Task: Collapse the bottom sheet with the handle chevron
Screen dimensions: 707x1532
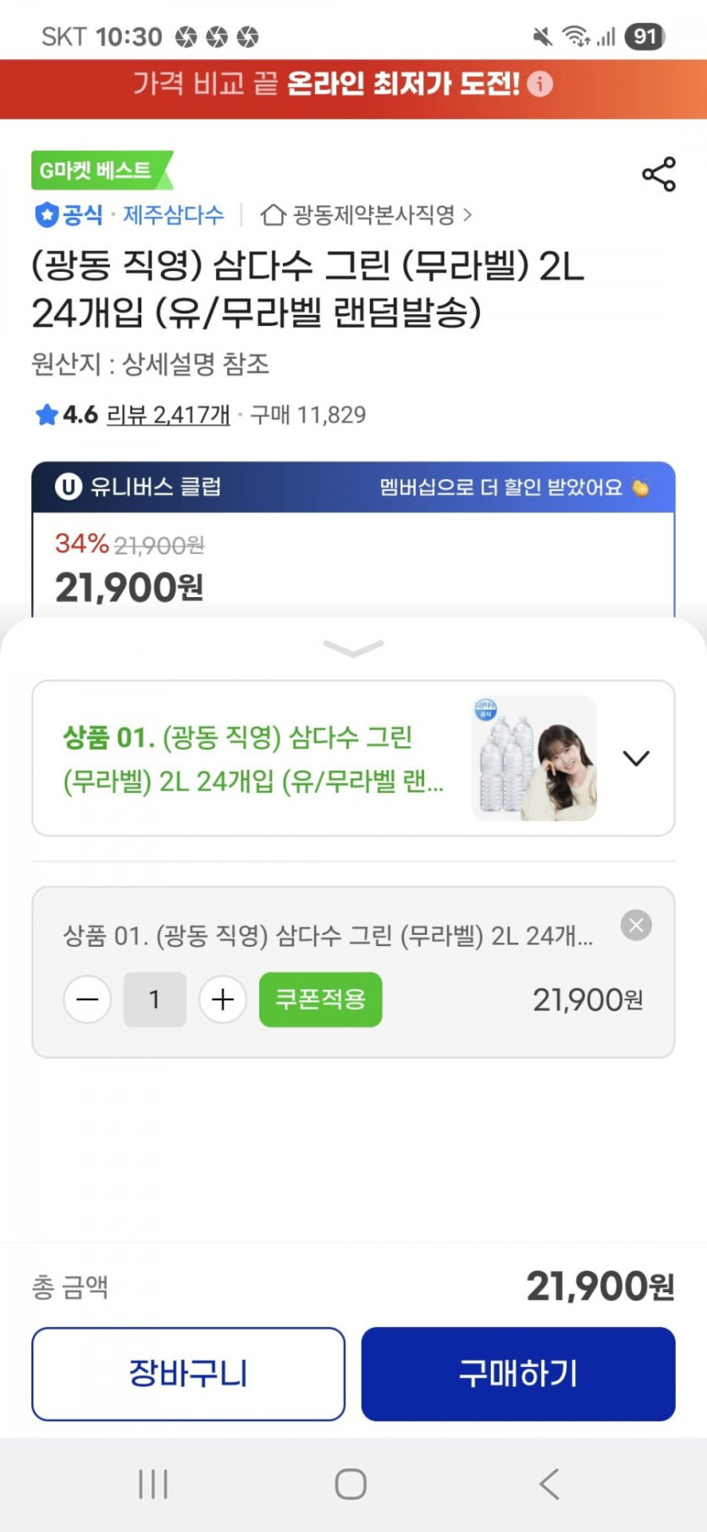Action: coord(353,649)
